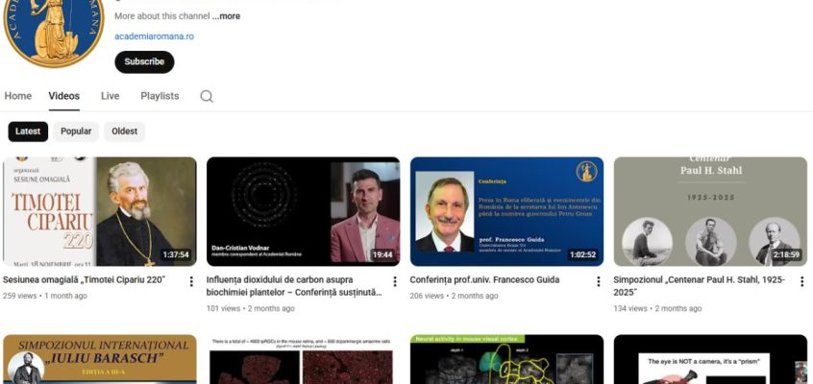The image size is (813, 384).
Task: Switch to the Home tab
Action: tap(18, 96)
